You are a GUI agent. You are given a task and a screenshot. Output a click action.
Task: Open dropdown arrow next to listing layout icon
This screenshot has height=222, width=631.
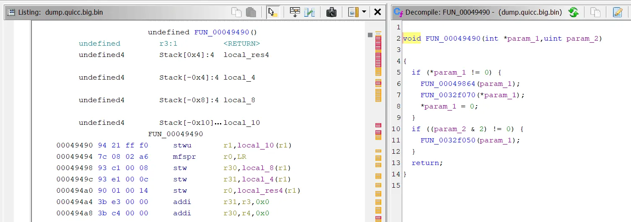point(364,12)
